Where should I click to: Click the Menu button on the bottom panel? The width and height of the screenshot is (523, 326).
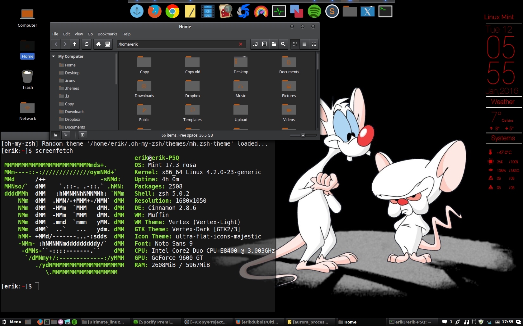click(x=12, y=322)
